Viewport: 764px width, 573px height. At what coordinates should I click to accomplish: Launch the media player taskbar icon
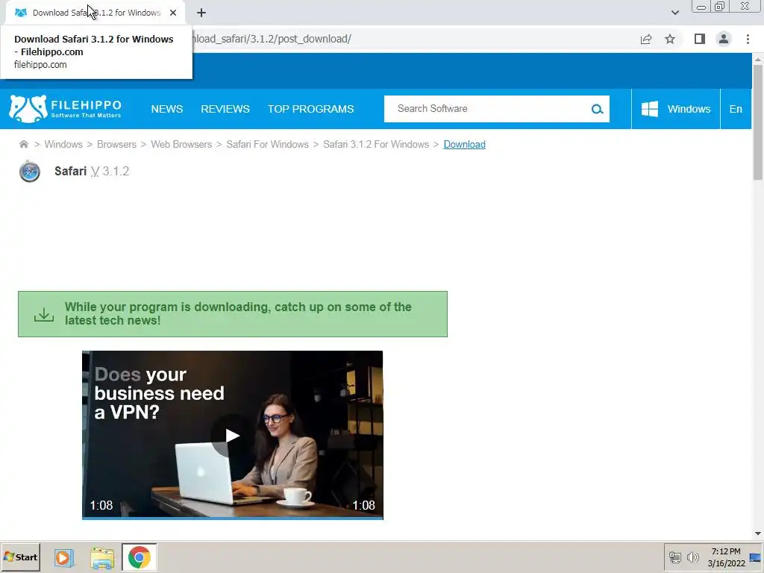[x=63, y=557]
